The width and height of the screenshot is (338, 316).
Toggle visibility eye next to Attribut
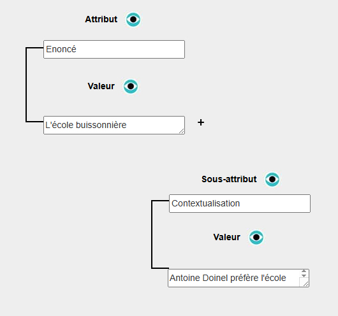(133, 19)
